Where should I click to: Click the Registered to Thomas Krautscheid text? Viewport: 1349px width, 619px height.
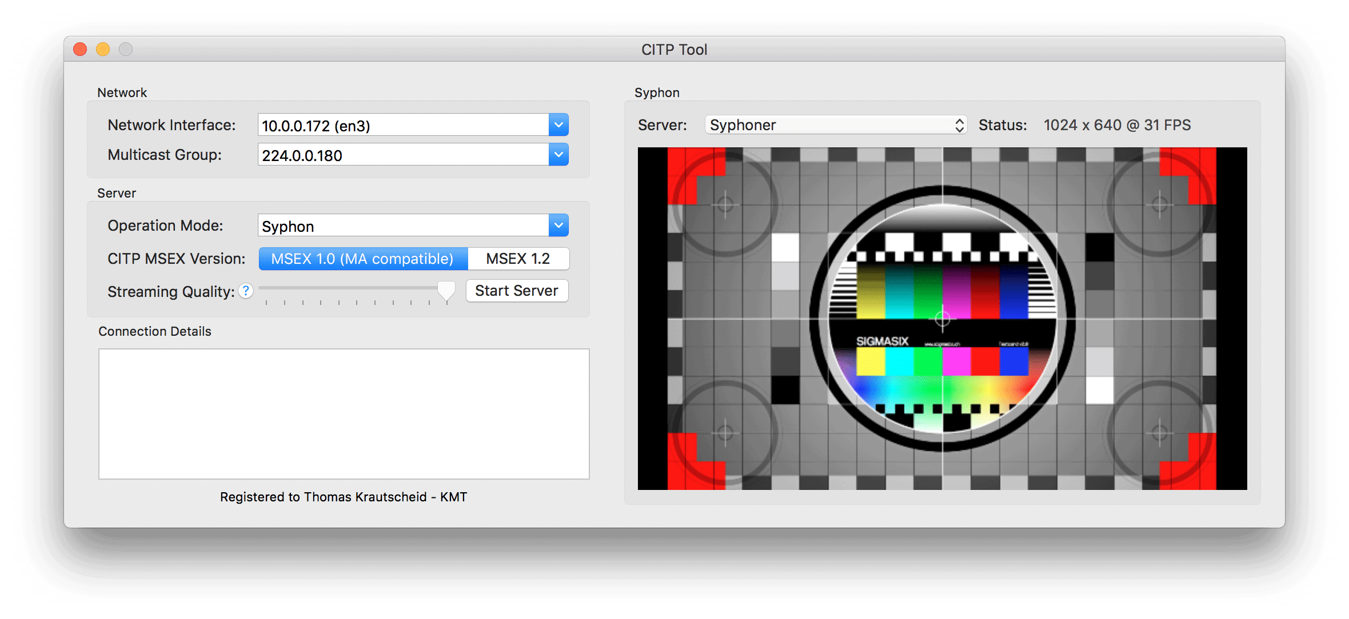click(344, 497)
